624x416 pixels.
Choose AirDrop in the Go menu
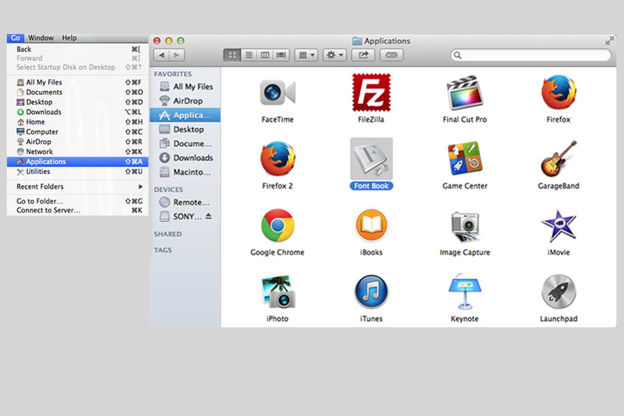point(78,141)
